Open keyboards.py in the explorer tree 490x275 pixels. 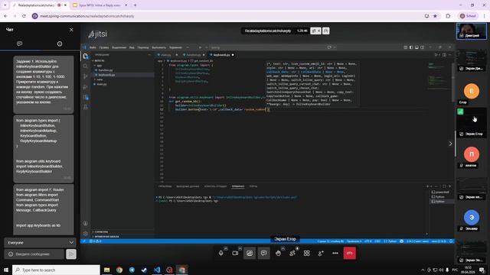click(x=106, y=75)
